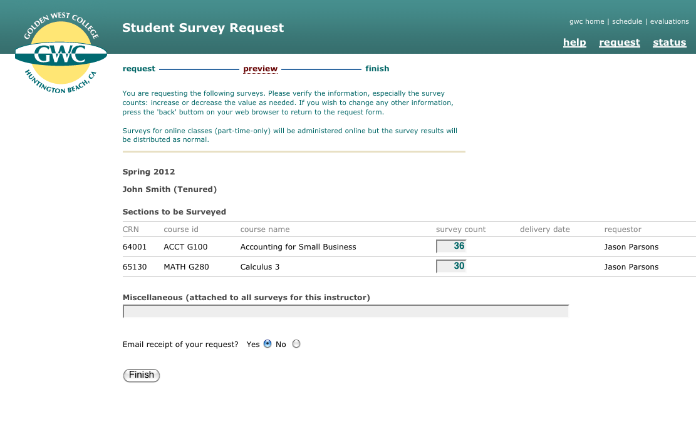This screenshot has width=696, height=439.
Task: Click the Student Survey Request heading
Action: [202, 28]
